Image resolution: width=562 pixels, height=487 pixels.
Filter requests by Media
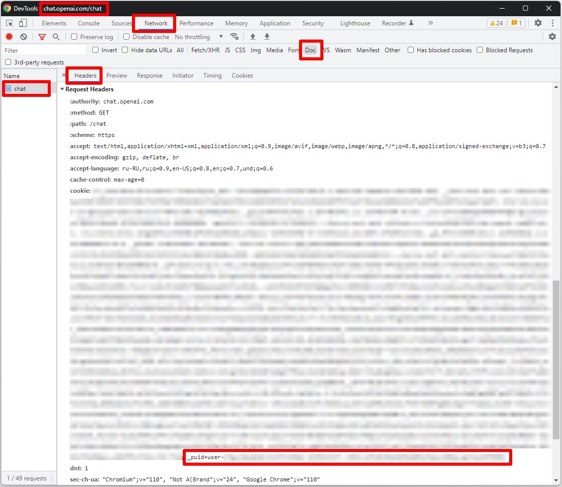pos(275,50)
